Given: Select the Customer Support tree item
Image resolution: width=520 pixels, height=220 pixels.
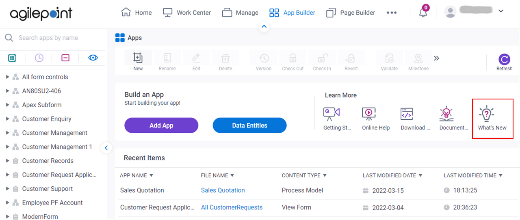Looking at the screenshot, I should (48, 189).
